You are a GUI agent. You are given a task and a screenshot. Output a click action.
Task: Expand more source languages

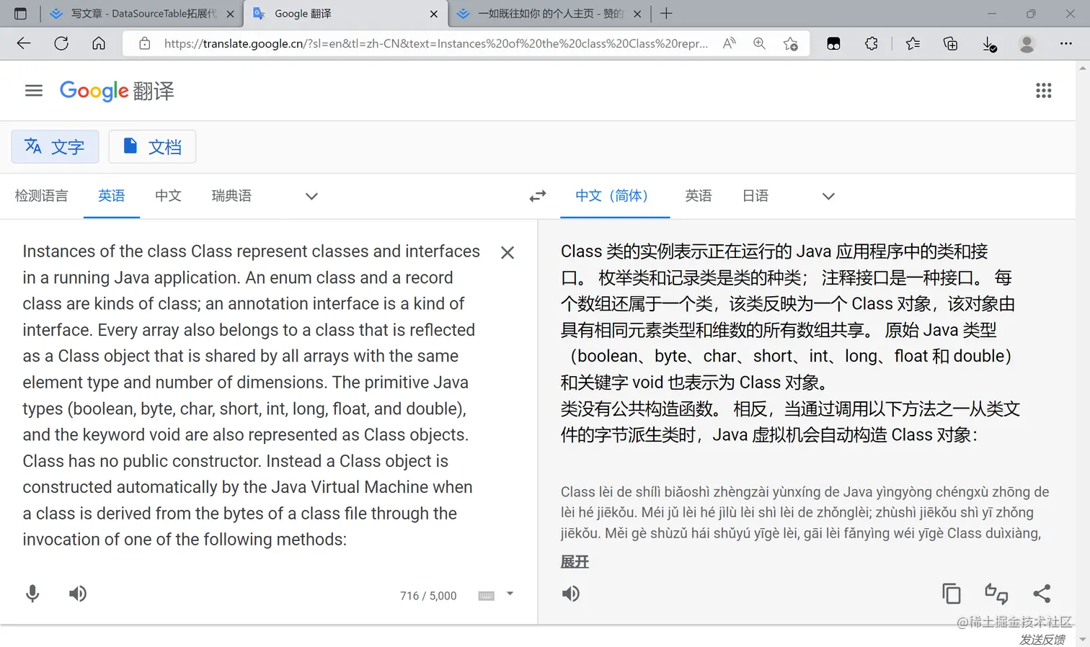click(x=311, y=196)
